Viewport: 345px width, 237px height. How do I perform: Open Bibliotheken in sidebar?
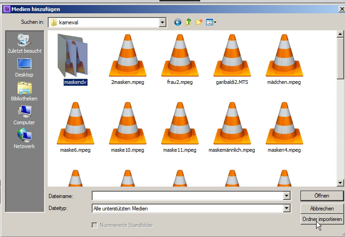coord(24,92)
